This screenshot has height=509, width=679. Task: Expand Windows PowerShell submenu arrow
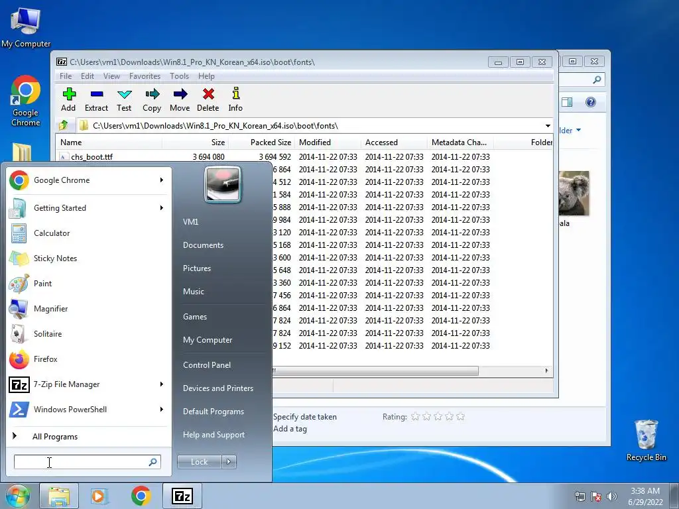(x=162, y=410)
